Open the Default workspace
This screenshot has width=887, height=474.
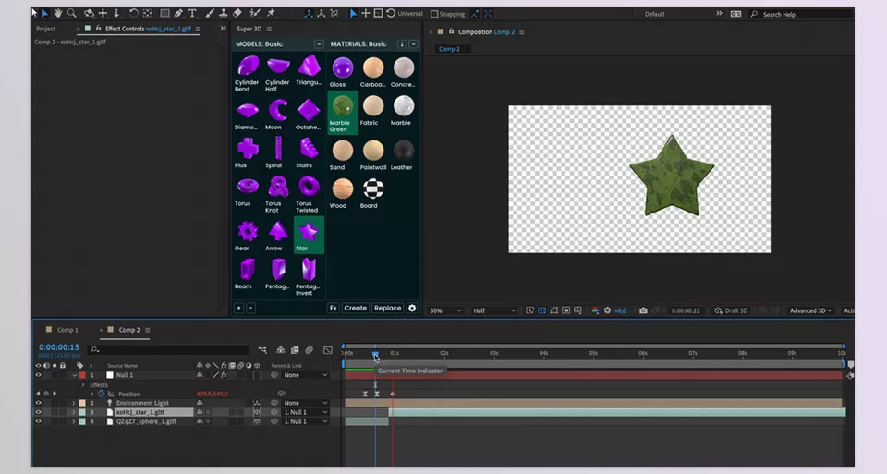click(x=654, y=14)
